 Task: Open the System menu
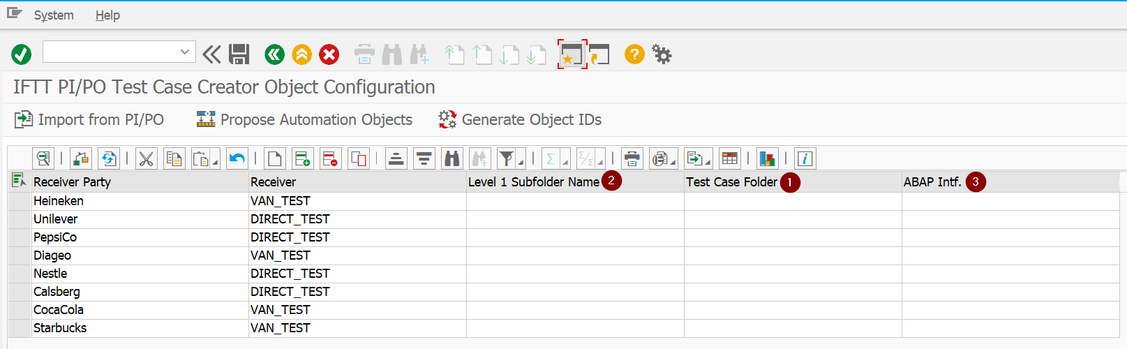[54, 15]
